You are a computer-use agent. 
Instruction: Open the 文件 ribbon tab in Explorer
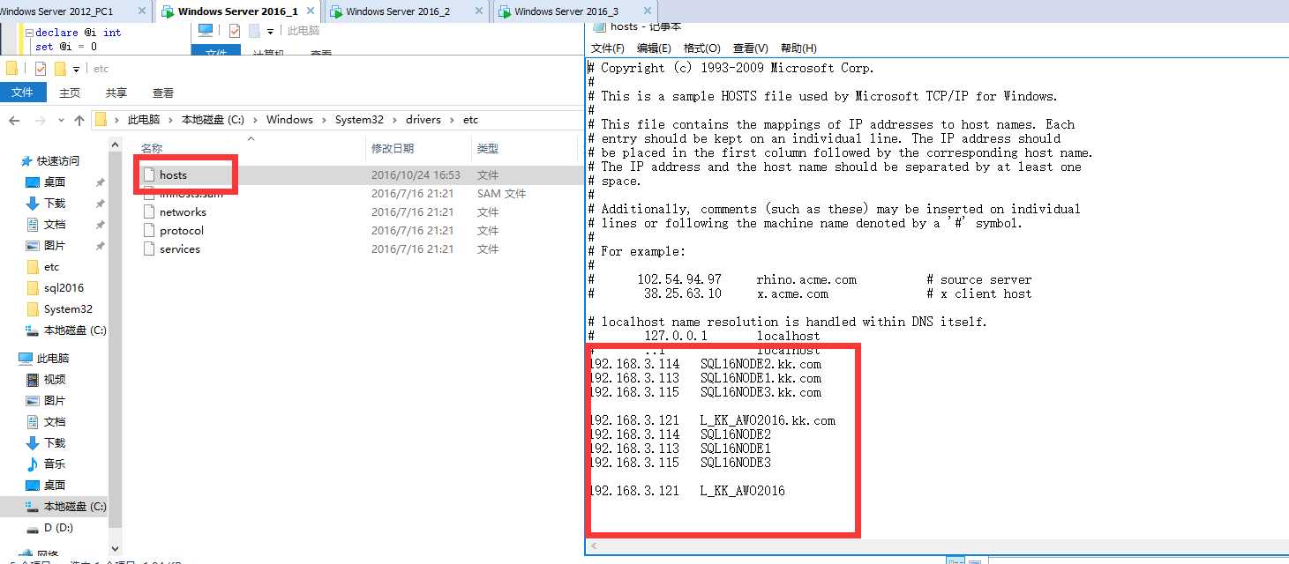pos(22,93)
